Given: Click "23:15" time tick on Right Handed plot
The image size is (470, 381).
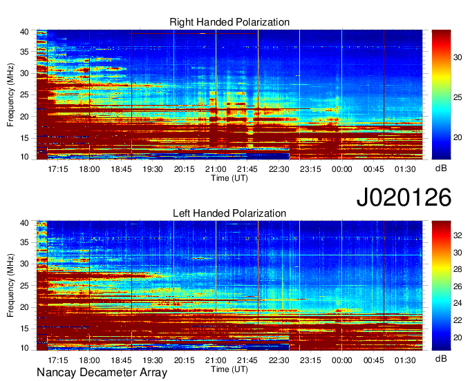Looking at the screenshot, I should pos(310,169).
